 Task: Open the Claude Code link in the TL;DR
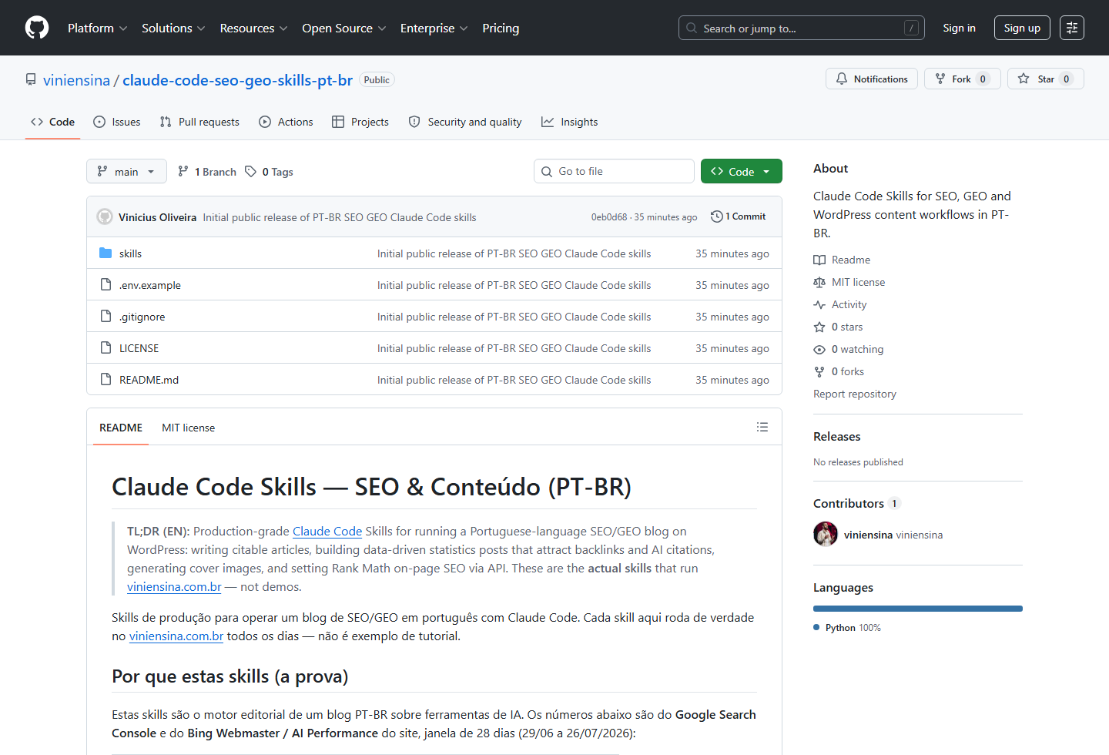click(327, 532)
